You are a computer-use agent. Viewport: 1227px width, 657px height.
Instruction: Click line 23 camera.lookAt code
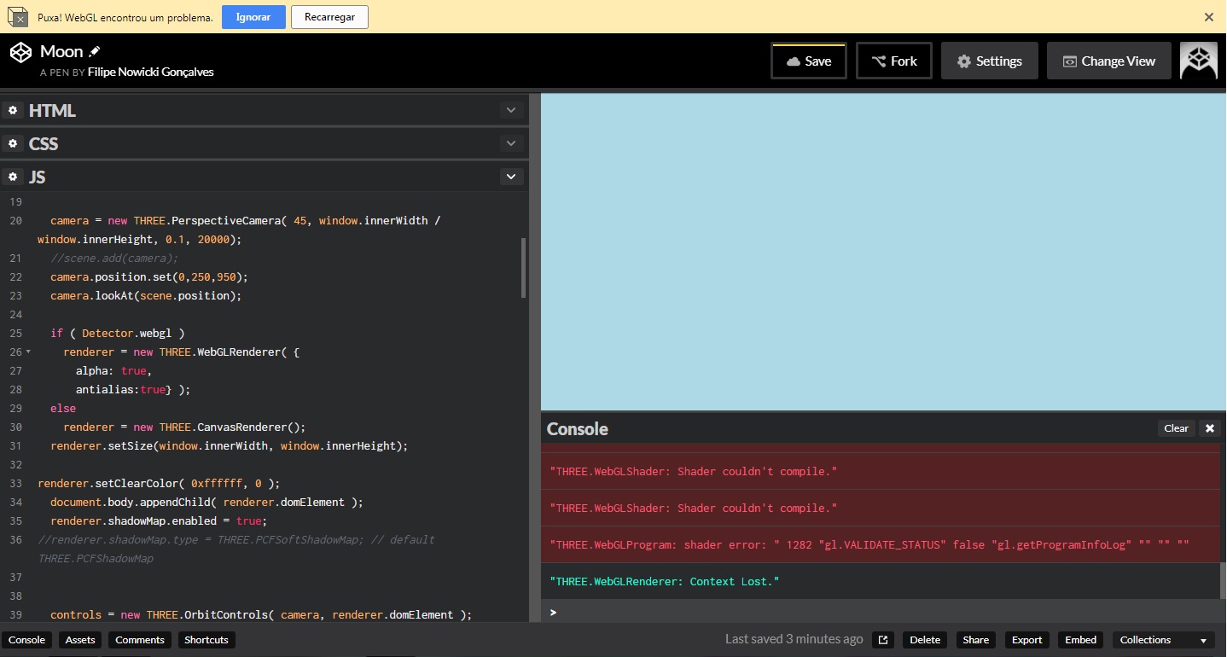pos(146,295)
